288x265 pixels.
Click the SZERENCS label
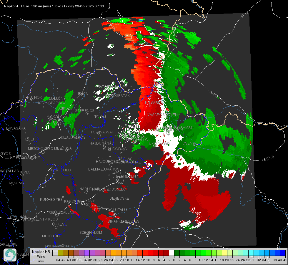(85, 110)
